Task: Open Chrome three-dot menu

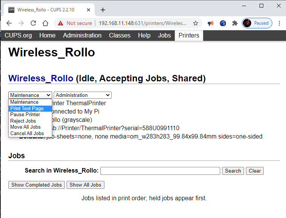Action: click(279, 23)
